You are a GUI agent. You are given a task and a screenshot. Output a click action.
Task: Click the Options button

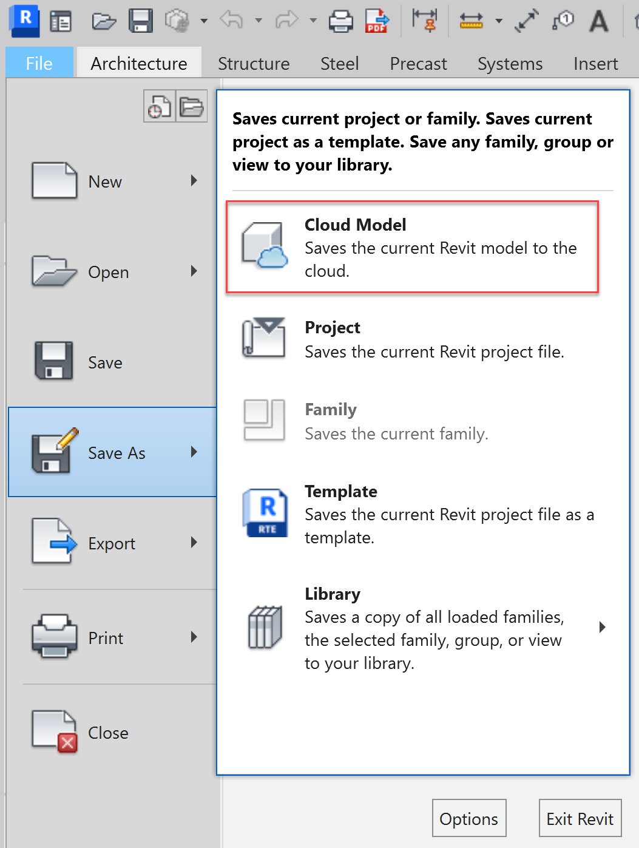468,819
